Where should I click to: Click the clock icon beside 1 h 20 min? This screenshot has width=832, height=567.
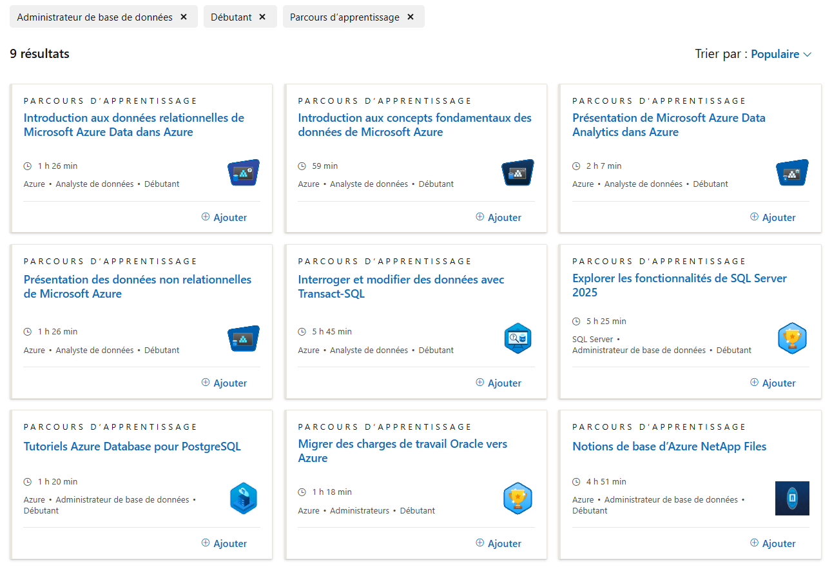click(x=28, y=482)
